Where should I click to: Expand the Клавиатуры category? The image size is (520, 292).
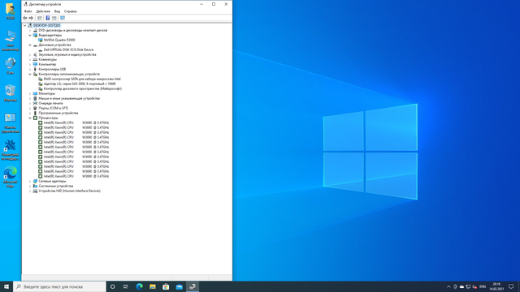(30, 59)
